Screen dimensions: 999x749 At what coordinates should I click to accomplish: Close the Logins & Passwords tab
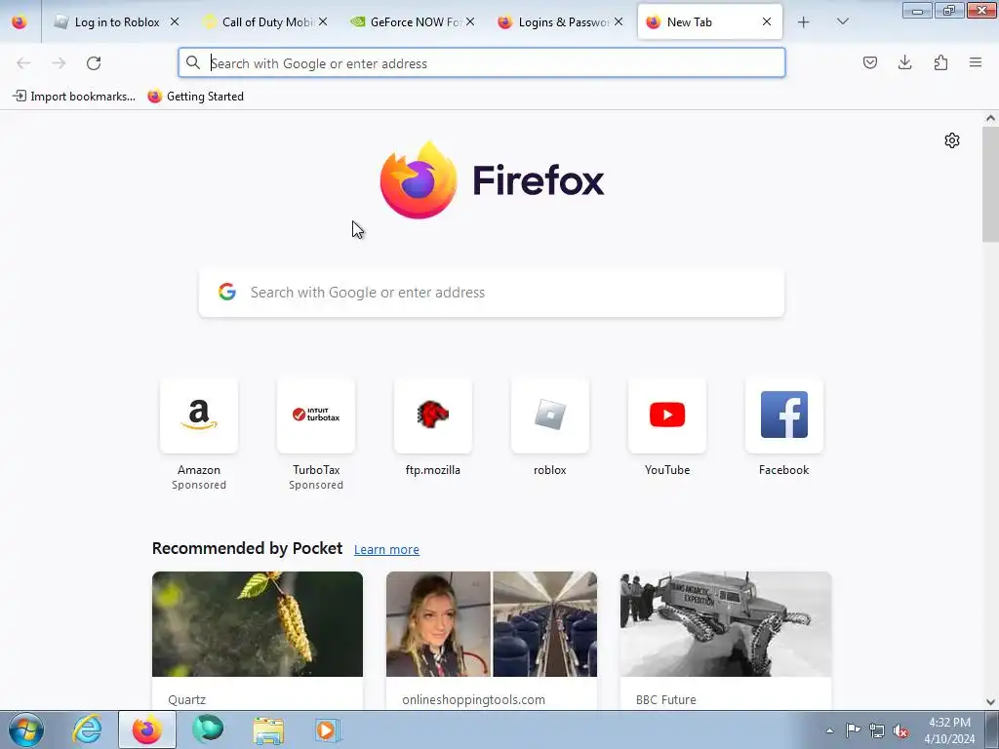coord(619,21)
